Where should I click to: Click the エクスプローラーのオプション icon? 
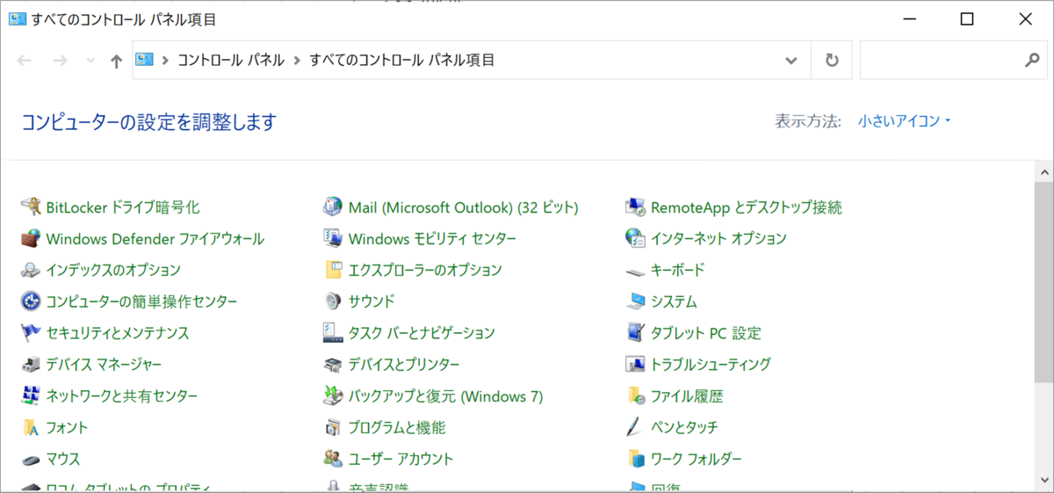[333, 270]
